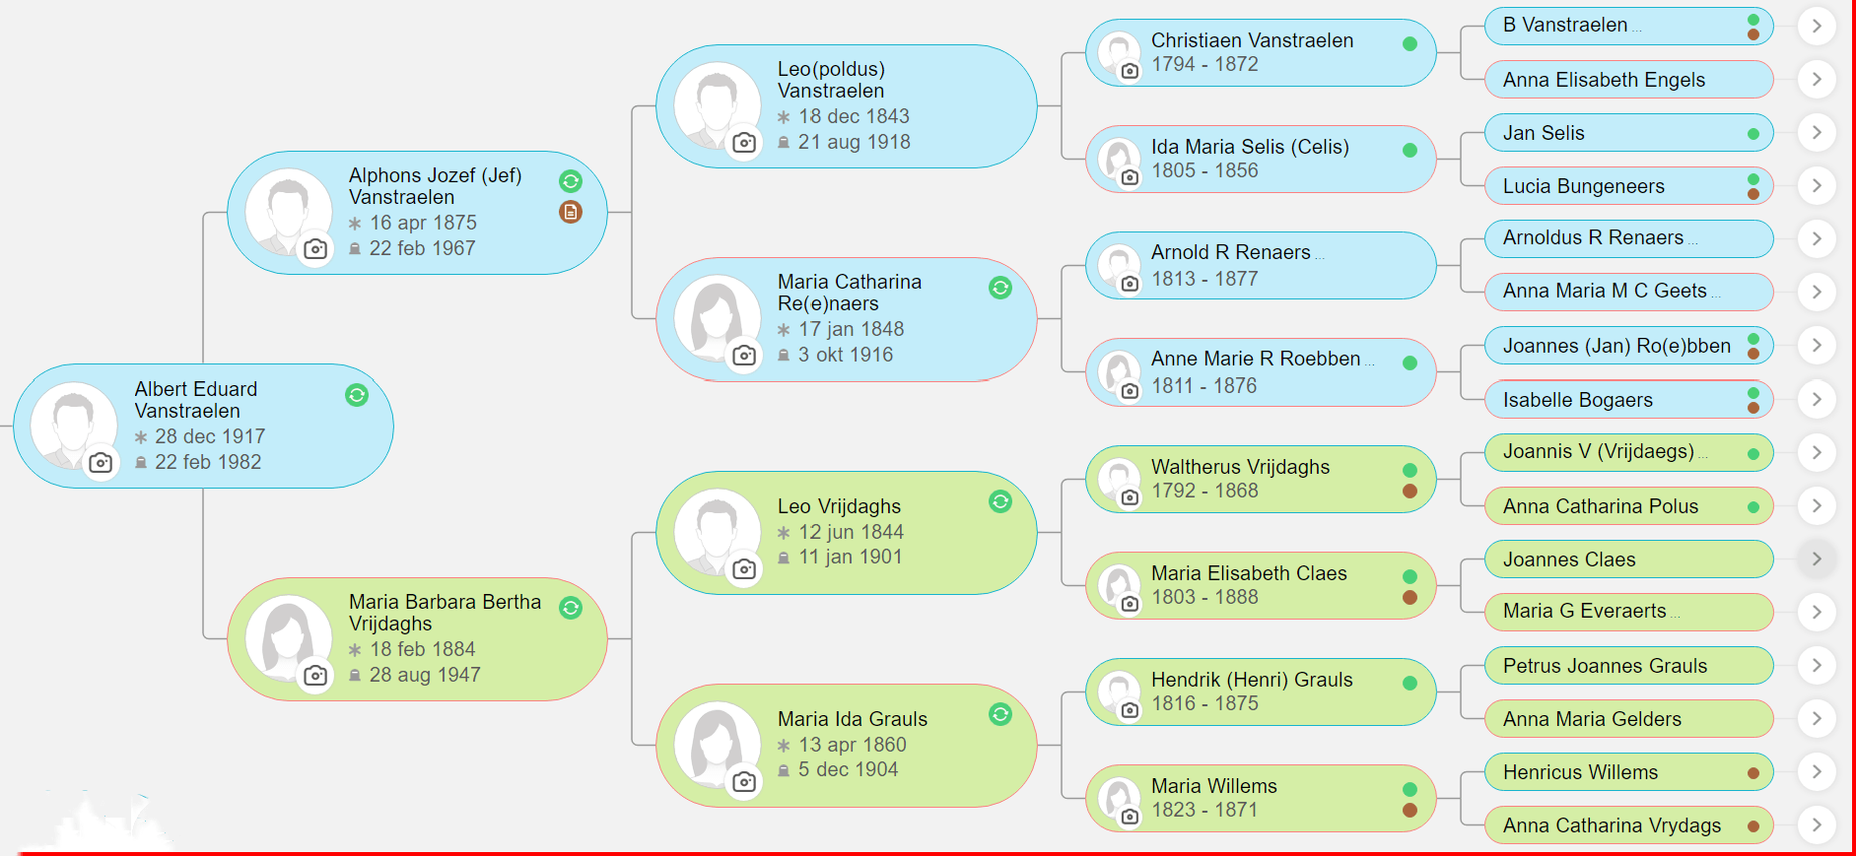This screenshot has height=856, width=1856.
Task: Expand ancestors of Arnoldus R Renaers
Action: pyautogui.click(x=1817, y=238)
